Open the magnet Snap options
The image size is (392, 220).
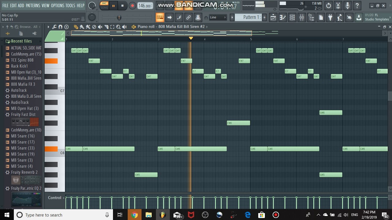(x=60, y=27)
